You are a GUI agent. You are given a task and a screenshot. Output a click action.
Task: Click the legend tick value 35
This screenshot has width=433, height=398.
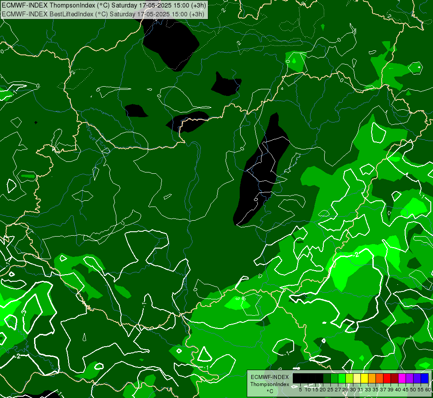[376, 390]
